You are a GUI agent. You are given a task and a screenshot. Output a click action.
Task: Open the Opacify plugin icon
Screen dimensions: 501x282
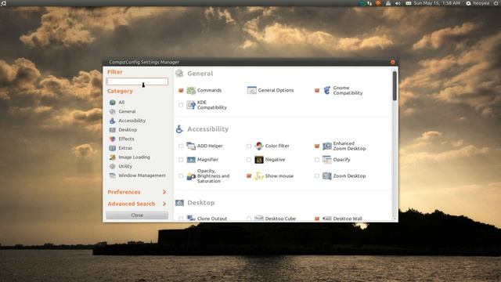tap(327, 160)
